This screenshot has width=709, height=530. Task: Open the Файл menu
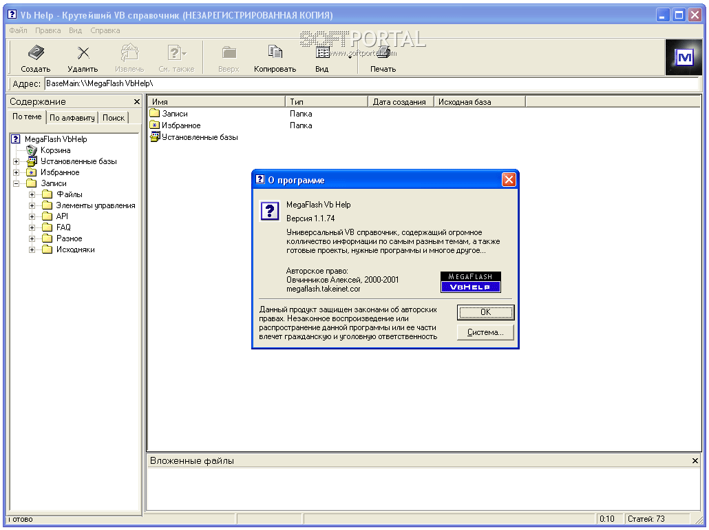(x=18, y=30)
